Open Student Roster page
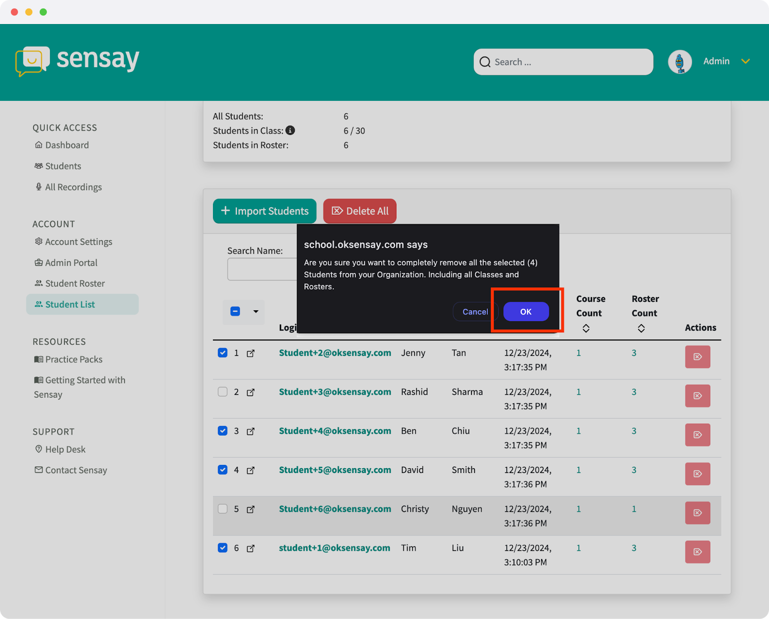Viewport: 769px width, 619px height. (70, 283)
